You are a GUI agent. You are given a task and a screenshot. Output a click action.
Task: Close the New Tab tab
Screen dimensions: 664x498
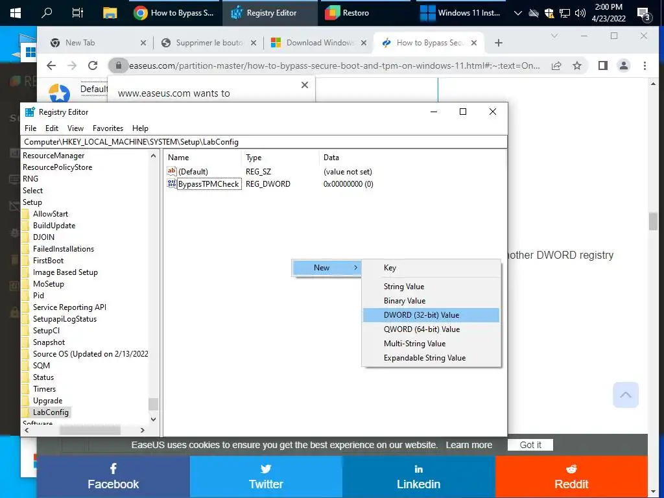[143, 43]
